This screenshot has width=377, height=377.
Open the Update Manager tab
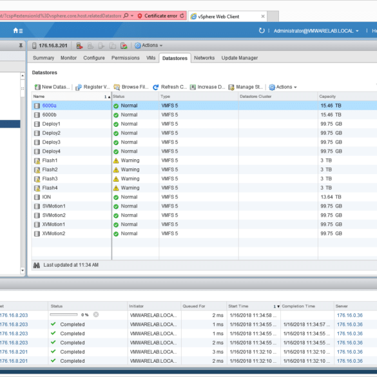coord(240,58)
